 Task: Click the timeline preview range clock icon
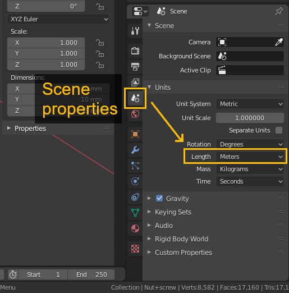tap(13, 274)
